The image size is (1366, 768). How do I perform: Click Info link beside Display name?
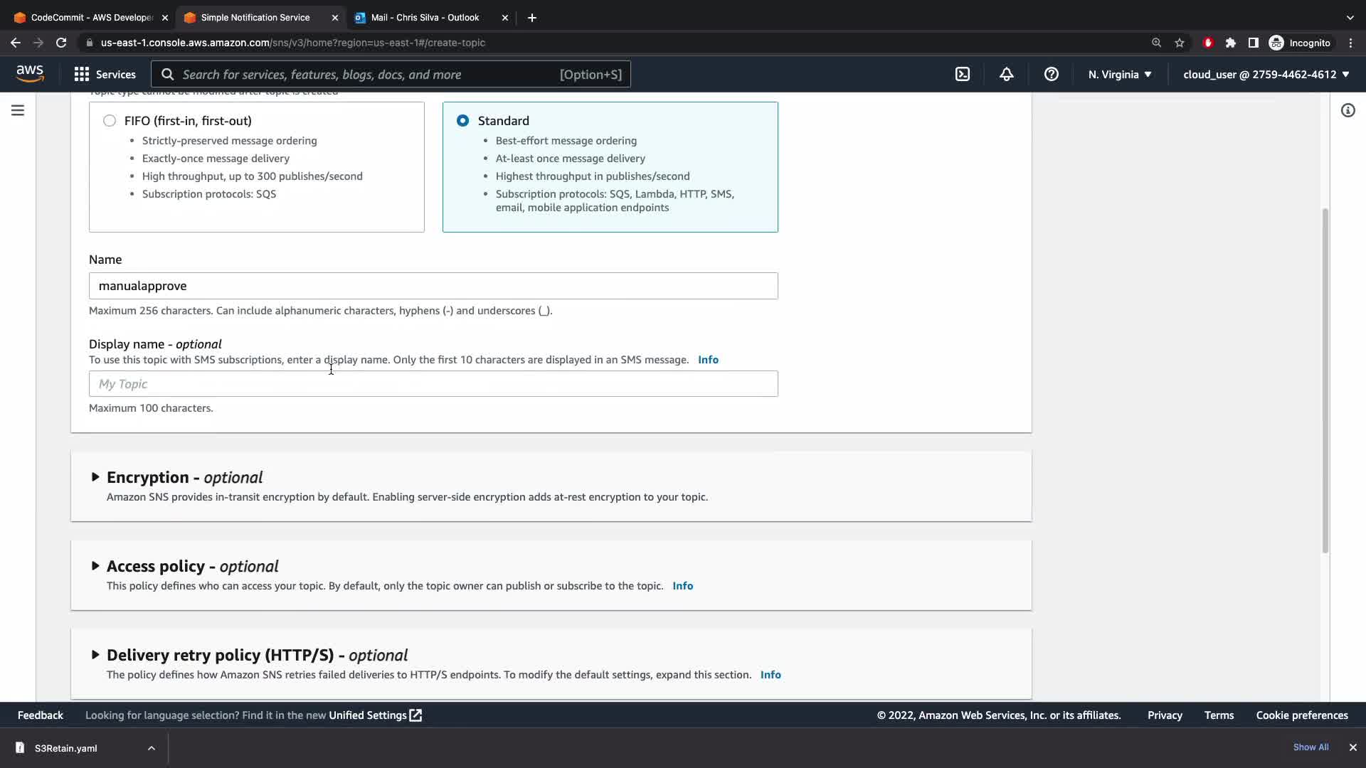tap(708, 360)
